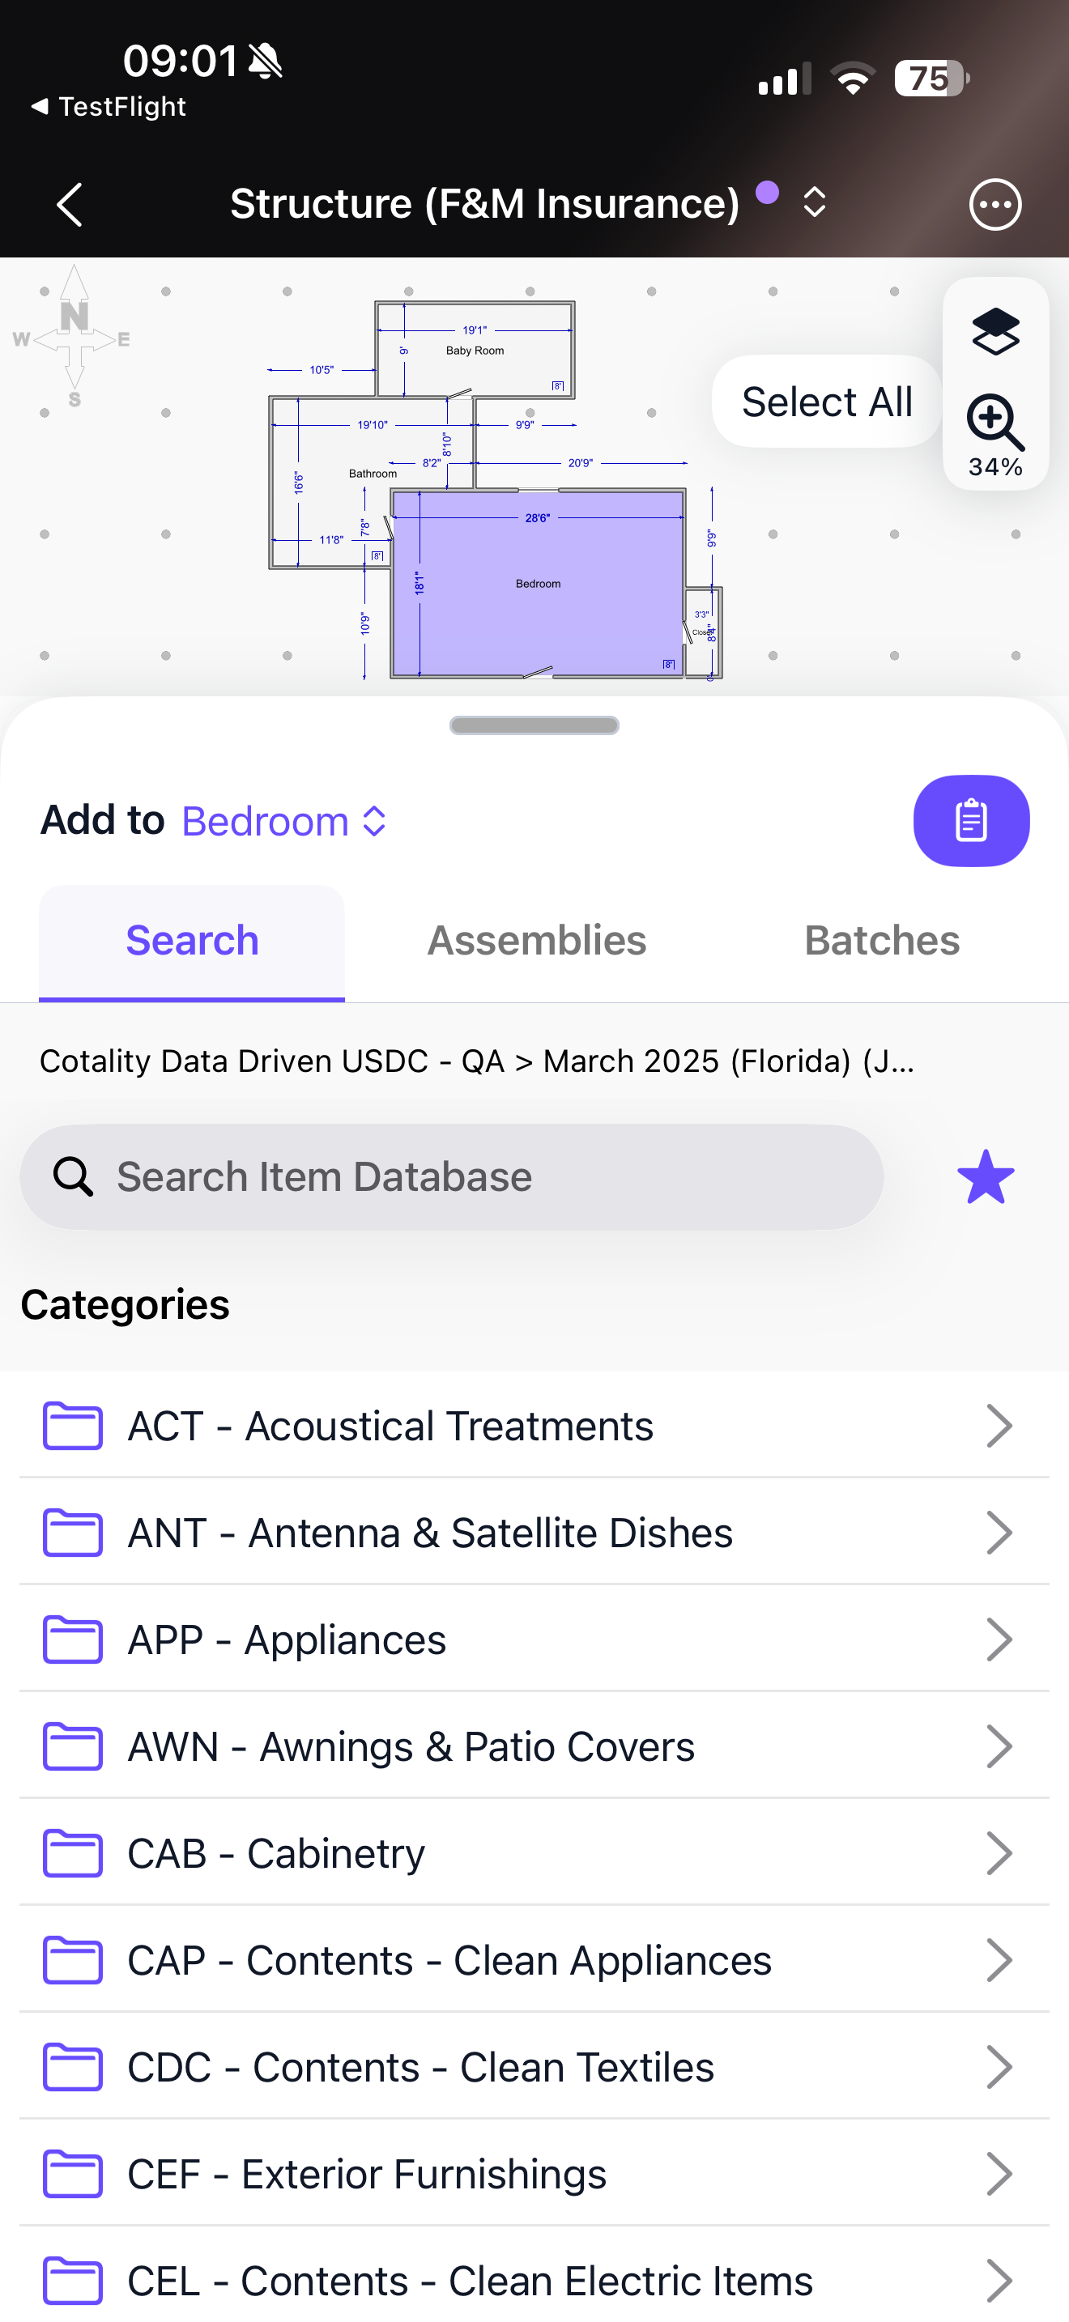Change the Add to Bedroom room dropdown

(x=284, y=821)
